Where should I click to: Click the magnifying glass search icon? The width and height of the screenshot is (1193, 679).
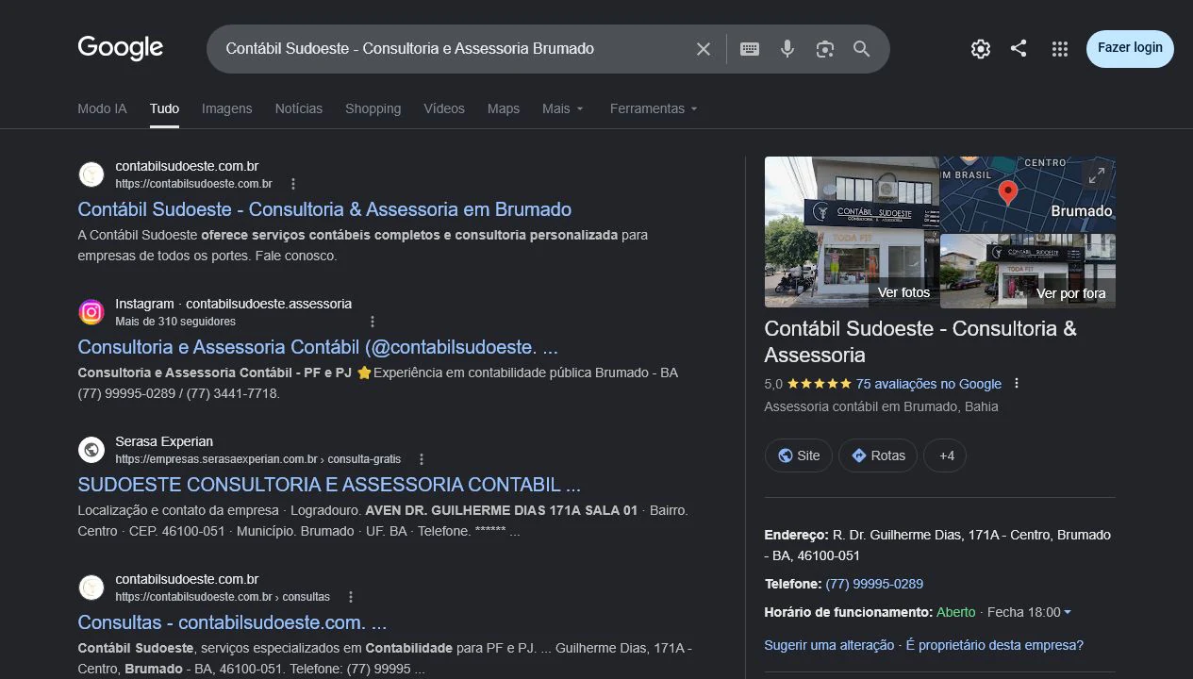862,49
